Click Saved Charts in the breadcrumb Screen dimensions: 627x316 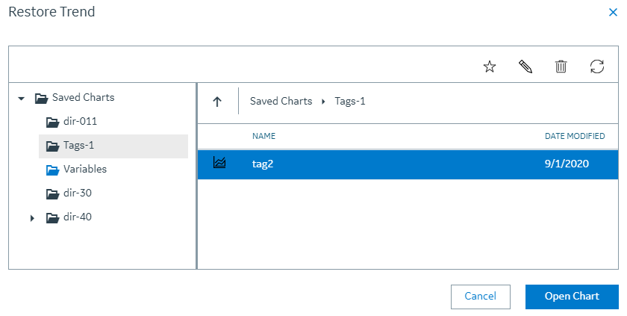[x=281, y=101]
